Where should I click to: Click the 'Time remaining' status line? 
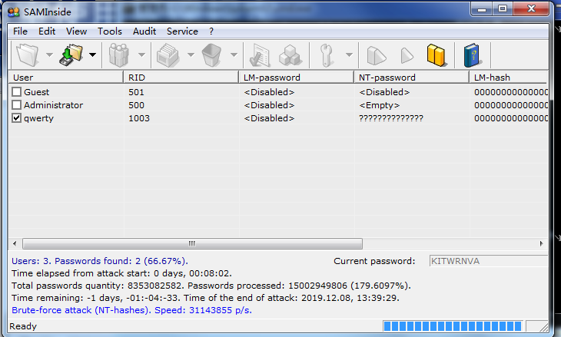tap(205, 298)
